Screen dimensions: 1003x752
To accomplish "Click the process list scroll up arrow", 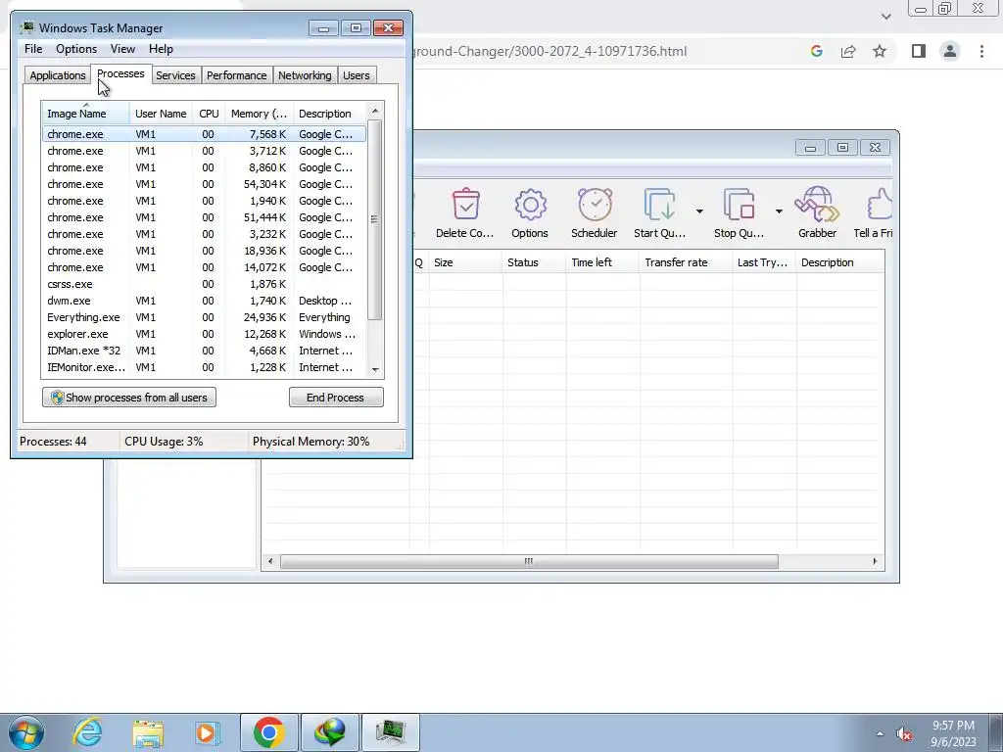I will [375, 111].
